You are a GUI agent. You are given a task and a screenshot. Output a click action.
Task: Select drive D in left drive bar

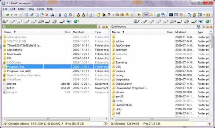coord(12,22)
